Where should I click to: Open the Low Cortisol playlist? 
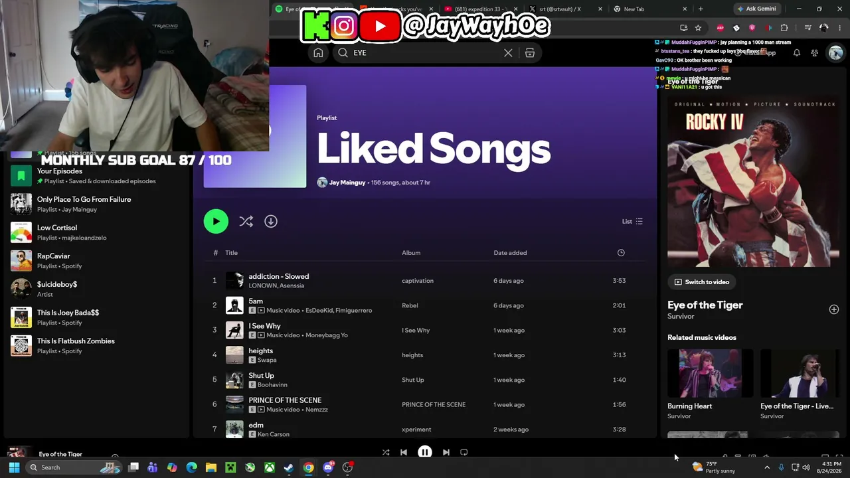(x=96, y=232)
